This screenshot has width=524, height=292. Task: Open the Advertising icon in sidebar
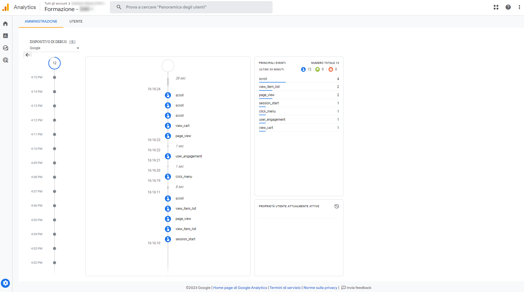[x=5, y=60]
